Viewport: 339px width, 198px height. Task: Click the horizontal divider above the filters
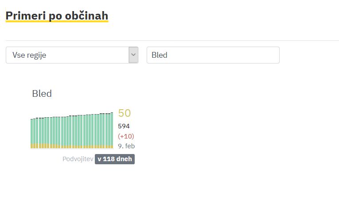click(x=172, y=41)
